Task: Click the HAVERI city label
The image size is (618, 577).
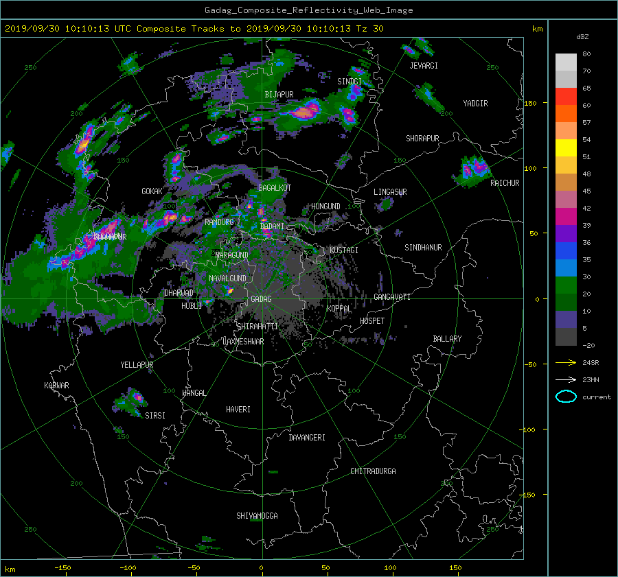Action: pos(238,410)
